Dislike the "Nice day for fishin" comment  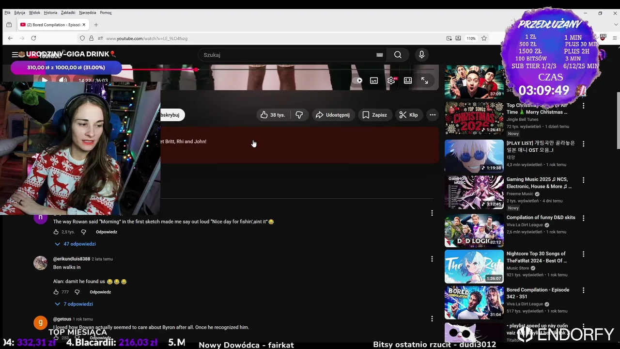point(83,232)
